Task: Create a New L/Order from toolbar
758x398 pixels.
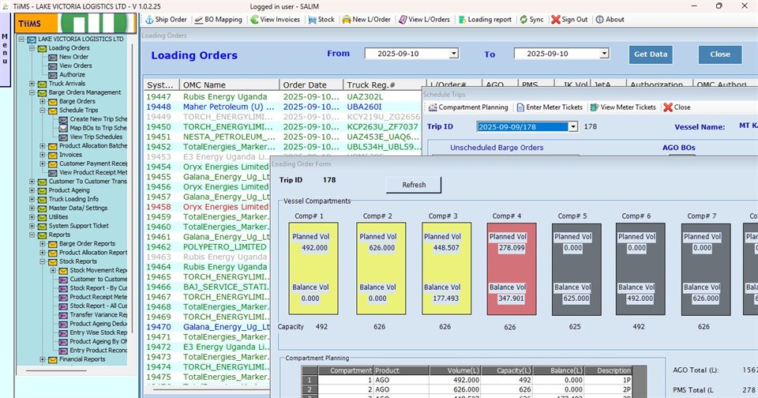Action: (366, 19)
